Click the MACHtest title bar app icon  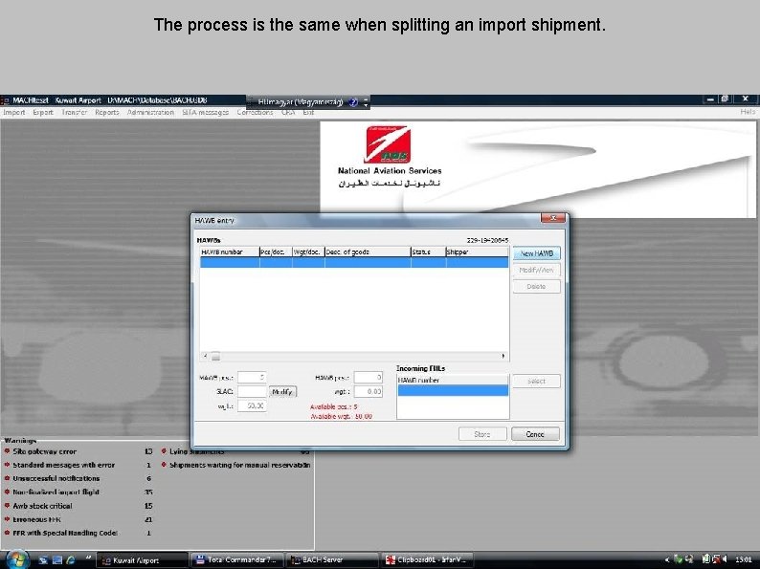[x=5, y=100]
